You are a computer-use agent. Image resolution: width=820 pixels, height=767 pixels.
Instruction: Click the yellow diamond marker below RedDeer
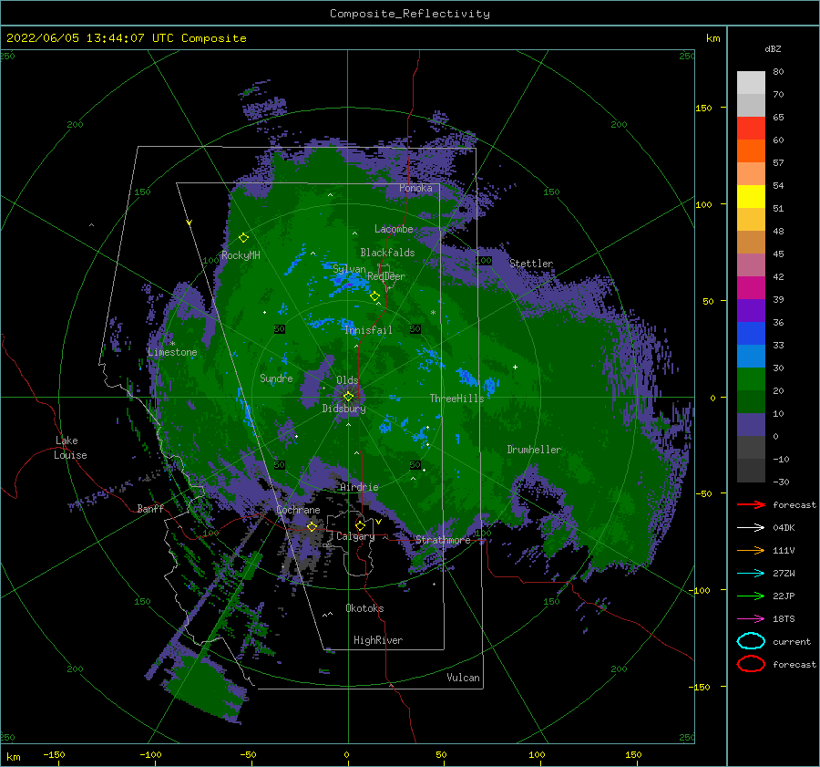pyautogui.click(x=375, y=296)
